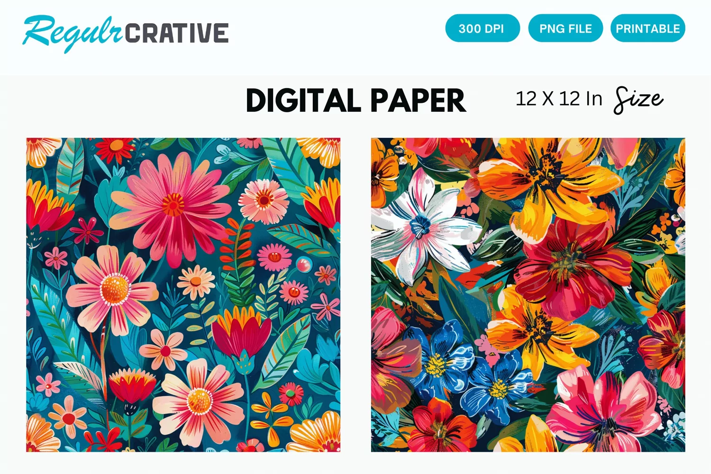Open the Regulr script logo text

73,32
